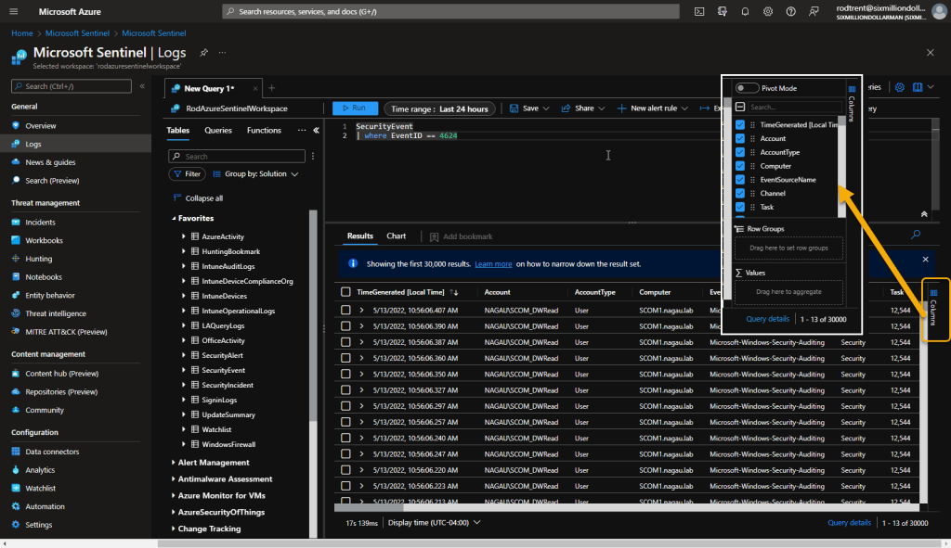Screen dimensions: 951x548
Task: Open the Columns side panel tab
Action: (934, 310)
